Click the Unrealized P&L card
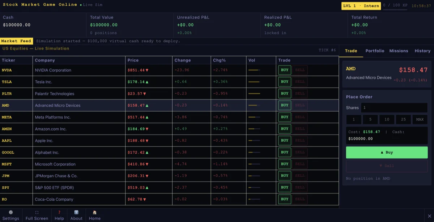Viewport: 434px width, 222px height. (x=217, y=25)
